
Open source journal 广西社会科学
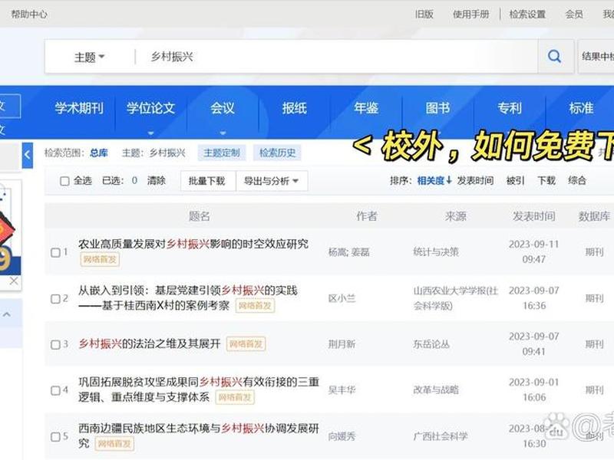click(x=441, y=436)
